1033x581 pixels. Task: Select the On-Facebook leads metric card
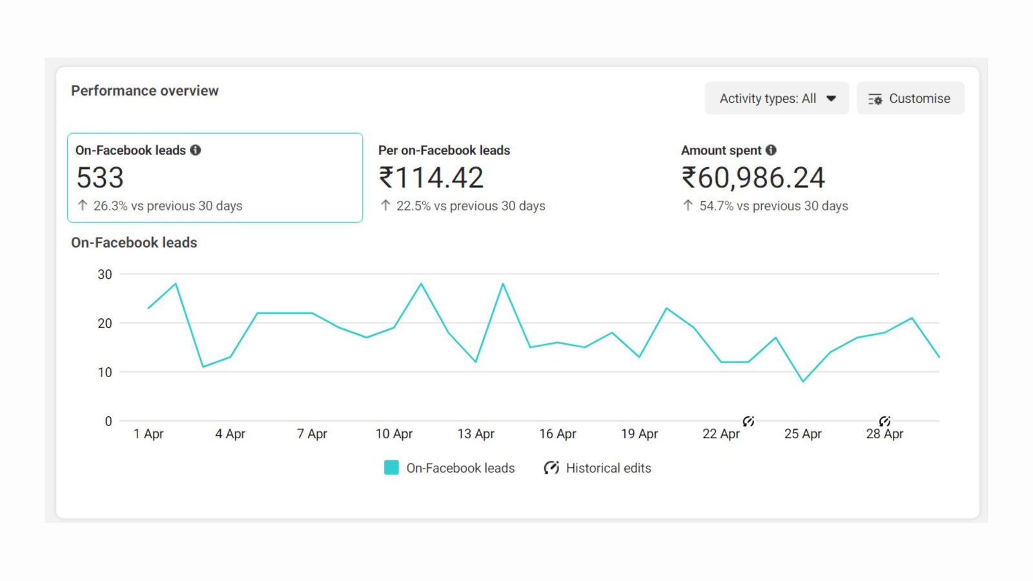215,178
